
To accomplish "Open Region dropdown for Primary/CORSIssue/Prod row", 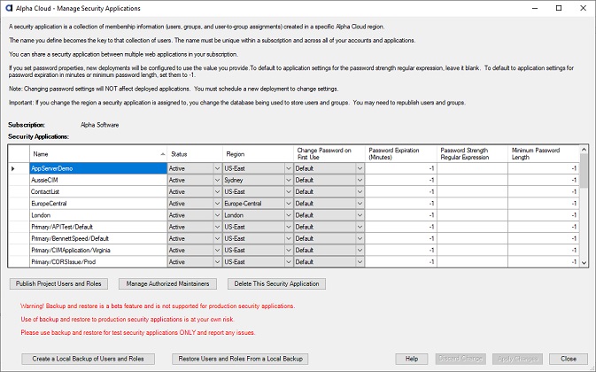I will [289, 262].
